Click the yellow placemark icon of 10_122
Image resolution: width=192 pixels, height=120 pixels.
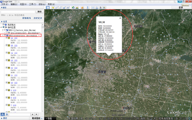coord(9,83)
